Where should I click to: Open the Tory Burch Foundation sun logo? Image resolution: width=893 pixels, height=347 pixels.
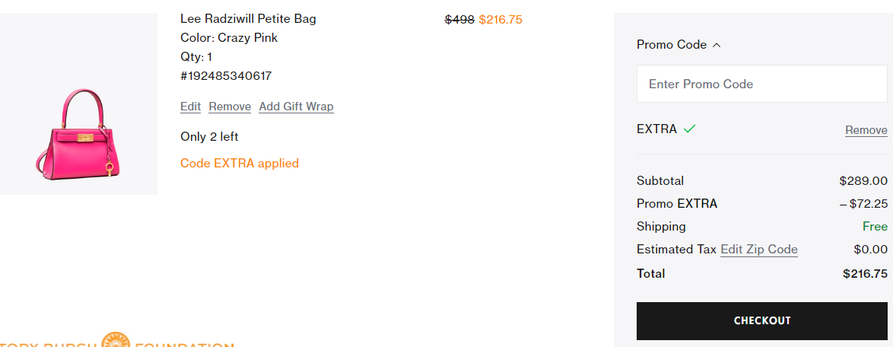116,341
